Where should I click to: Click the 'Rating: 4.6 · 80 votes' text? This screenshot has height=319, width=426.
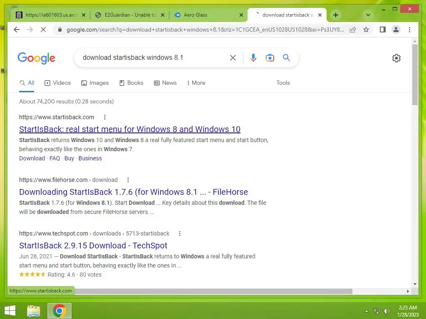click(x=74, y=275)
